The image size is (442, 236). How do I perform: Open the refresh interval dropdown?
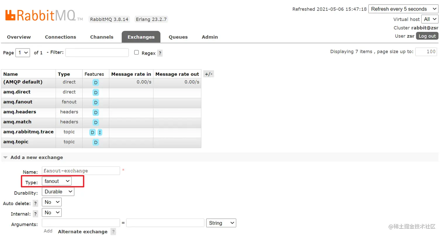click(403, 9)
